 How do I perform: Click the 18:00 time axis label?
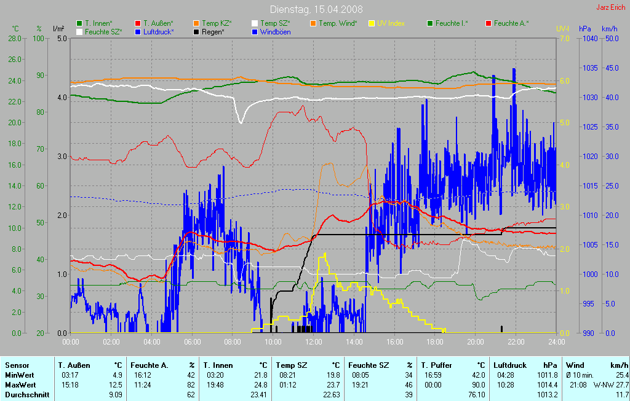pyautogui.click(x=435, y=342)
